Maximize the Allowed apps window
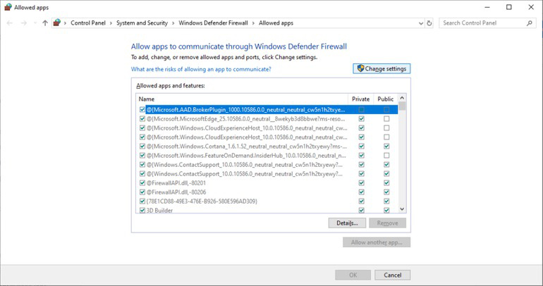Screen dimensions: 543x286 click(508, 7)
